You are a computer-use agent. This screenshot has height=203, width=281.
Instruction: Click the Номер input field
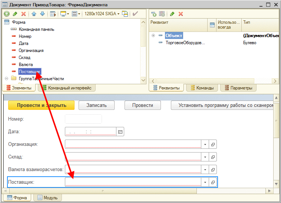83,119
